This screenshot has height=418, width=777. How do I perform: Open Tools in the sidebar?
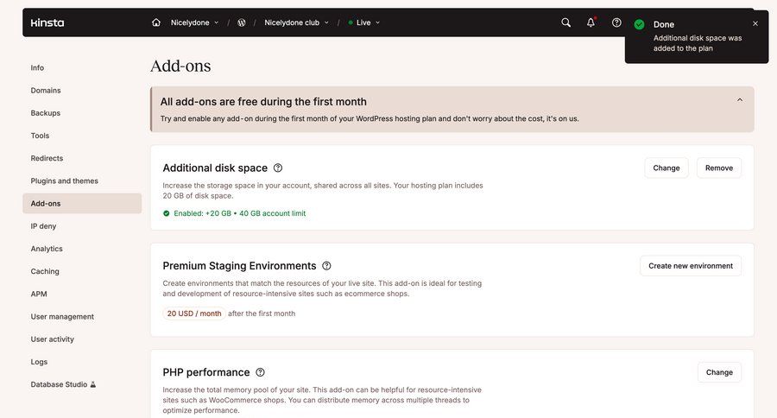pos(82,136)
